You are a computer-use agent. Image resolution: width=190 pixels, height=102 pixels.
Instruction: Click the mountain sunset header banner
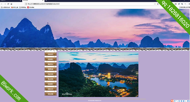[95, 28]
